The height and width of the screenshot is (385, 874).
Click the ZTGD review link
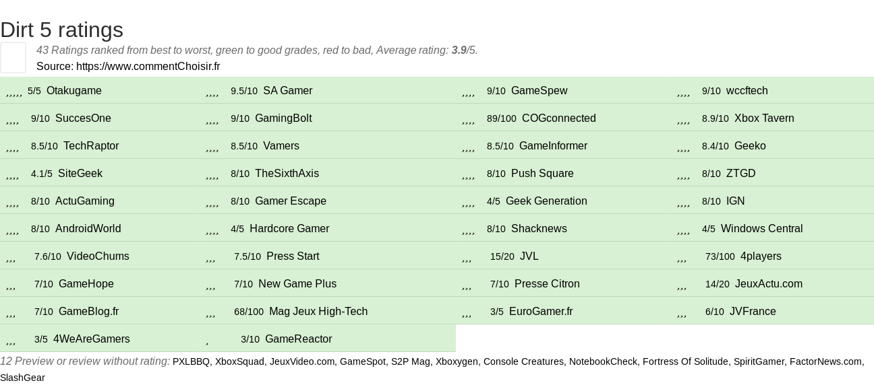(741, 174)
